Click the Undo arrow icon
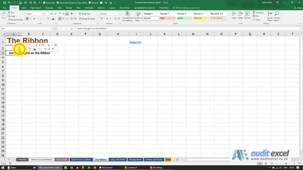 click(9, 3)
